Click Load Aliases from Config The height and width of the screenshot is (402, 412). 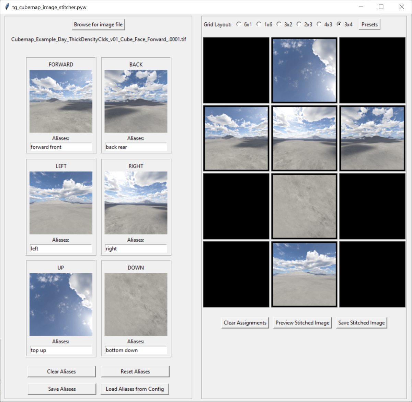(x=135, y=389)
